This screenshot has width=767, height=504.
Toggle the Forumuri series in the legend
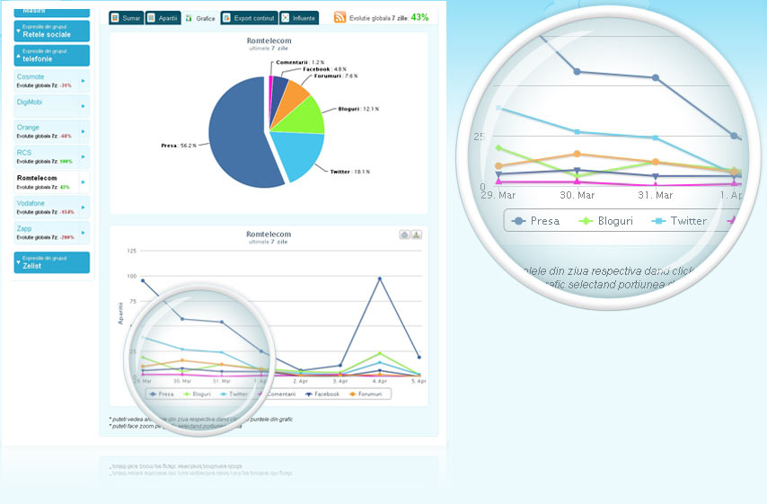point(366,393)
